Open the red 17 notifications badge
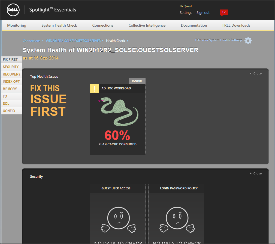 click(x=224, y=12)
